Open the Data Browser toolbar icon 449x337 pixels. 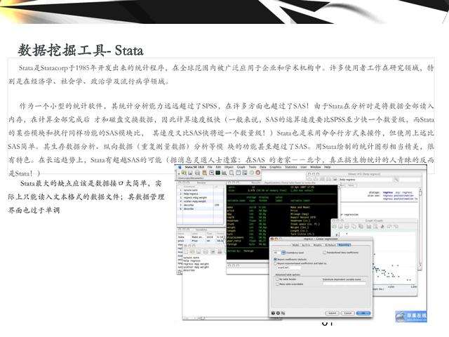click(x=245, y=173)
